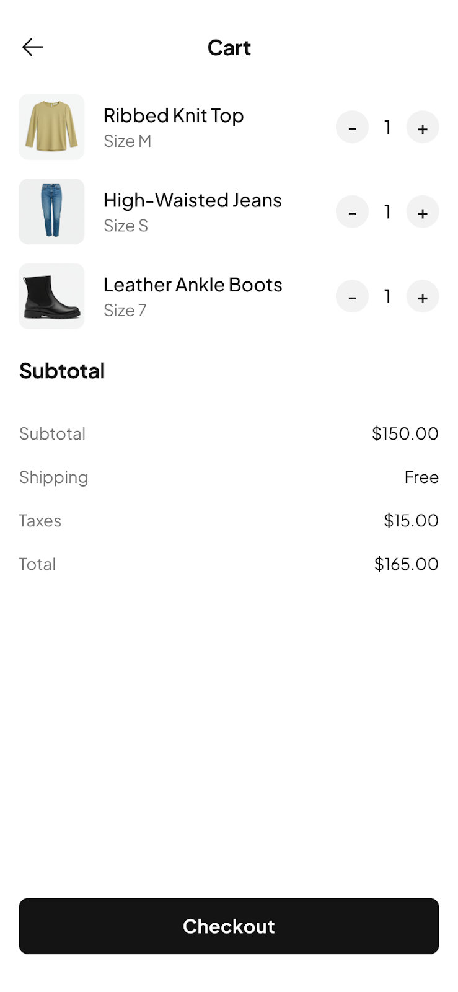The height and width of the screenshot is (992, 458).
Task: Decrease Leather Ankle Boots quantity
Action: point(352,297)
